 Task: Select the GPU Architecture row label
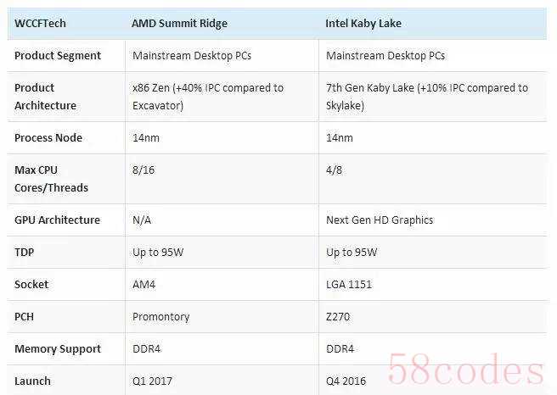(x=57, y=220)
